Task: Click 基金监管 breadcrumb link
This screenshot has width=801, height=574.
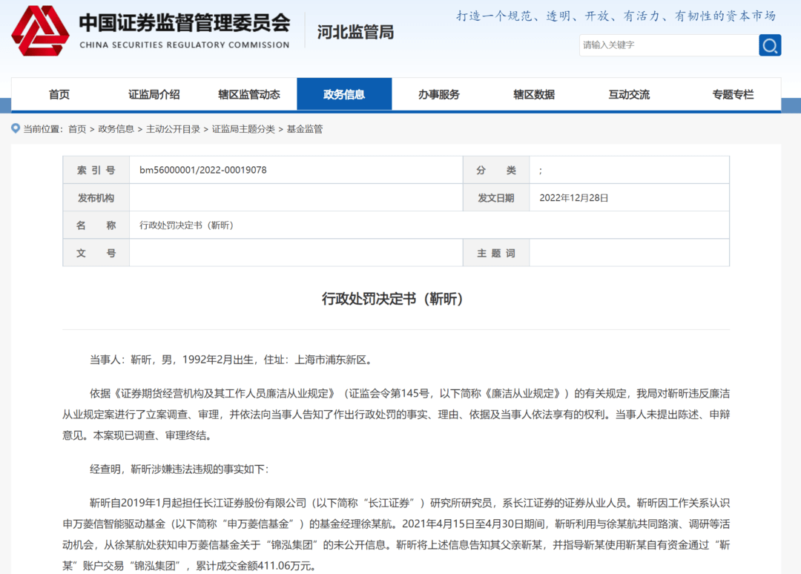Action: (x=305, y=129)
